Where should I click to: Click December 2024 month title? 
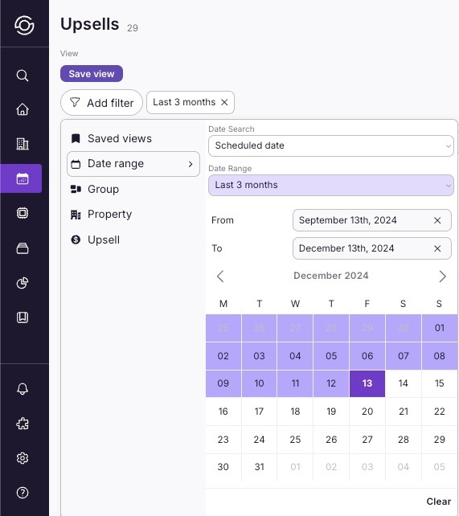tap(330, 276)
